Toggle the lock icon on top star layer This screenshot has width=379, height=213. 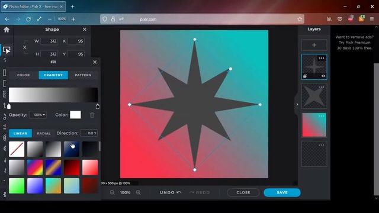(305, 76)
